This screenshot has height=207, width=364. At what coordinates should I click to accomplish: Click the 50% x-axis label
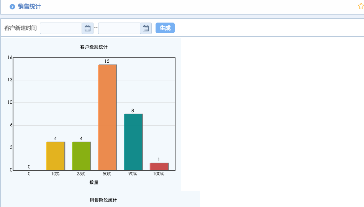107,174
